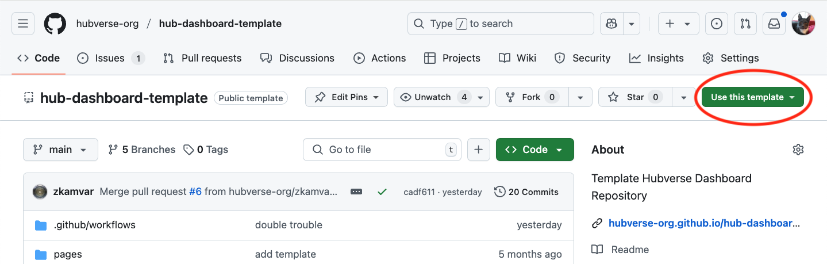Star the repository
The height and width of the screenshot is (264, 827).
(x=635, y=97)
